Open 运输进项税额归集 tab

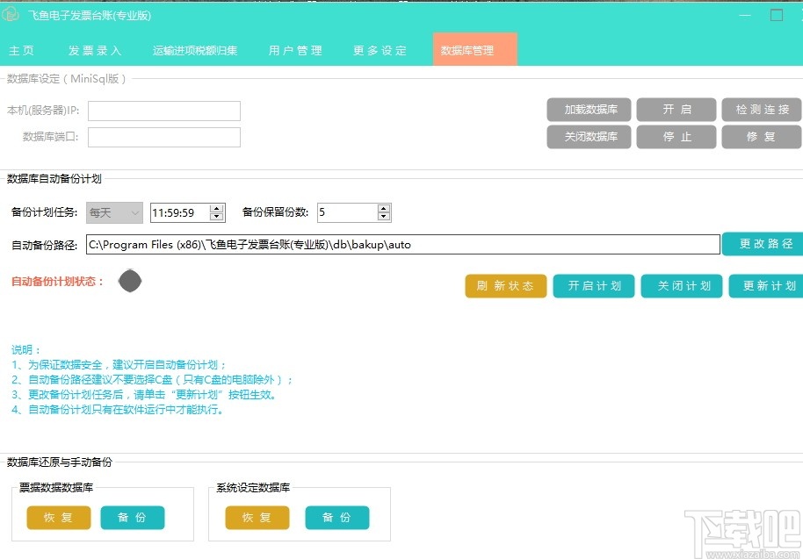coord(195,50)
